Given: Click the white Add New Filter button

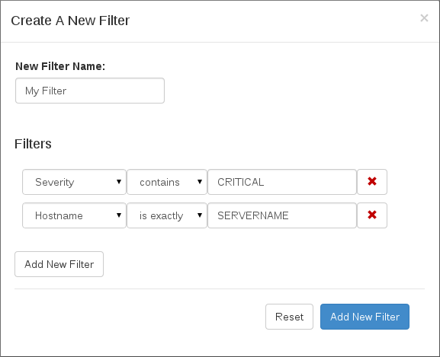Looking at the screenshot, I should click(x=59, y=264).
